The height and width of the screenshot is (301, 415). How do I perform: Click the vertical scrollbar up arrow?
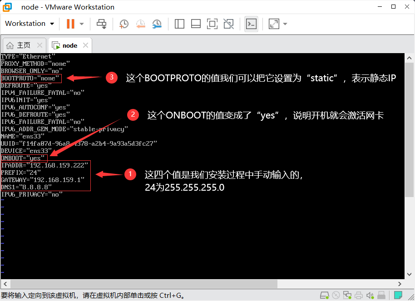tap(409, 58)
